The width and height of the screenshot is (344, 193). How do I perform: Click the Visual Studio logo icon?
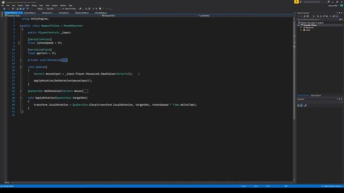point(3,2)
